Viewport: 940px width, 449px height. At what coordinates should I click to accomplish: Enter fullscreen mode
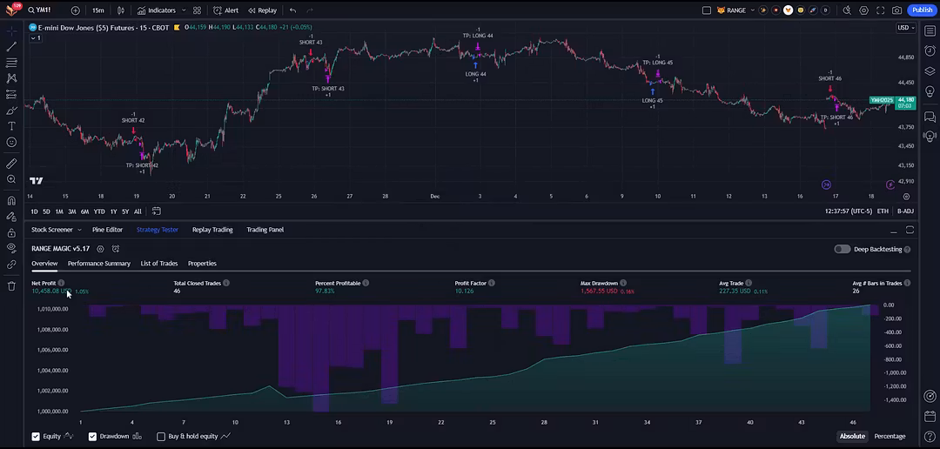click(x=880, y=10)
